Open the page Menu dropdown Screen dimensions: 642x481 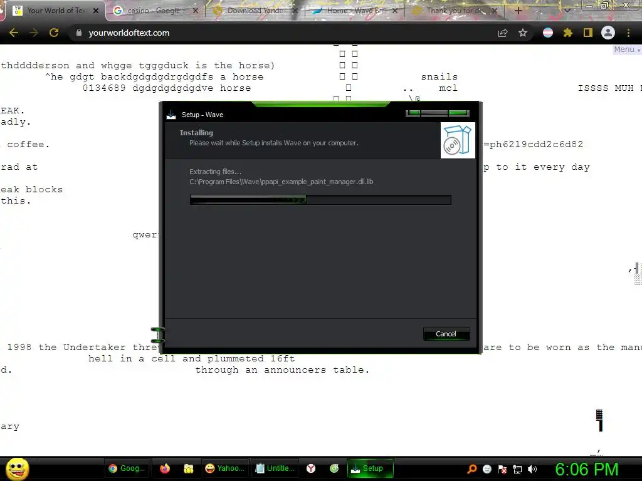(x=626, y=49)
